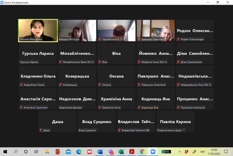Click muted mic icon beside Проценко Анастасія label
The image size is (233, 156).
(x=178, y=107)
